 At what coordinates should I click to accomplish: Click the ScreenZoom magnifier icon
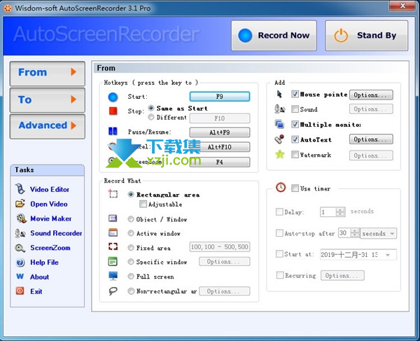click(20, 248)
